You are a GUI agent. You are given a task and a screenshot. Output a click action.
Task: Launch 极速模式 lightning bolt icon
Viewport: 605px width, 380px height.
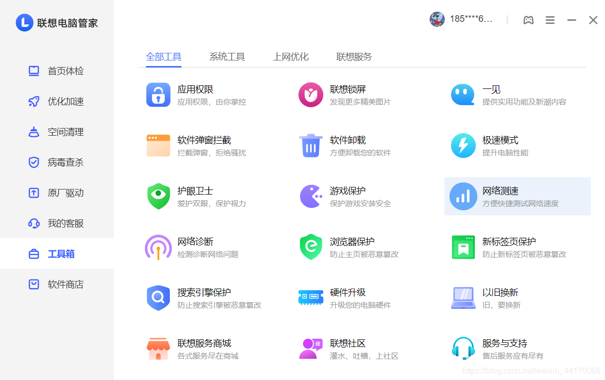(463, 145)
